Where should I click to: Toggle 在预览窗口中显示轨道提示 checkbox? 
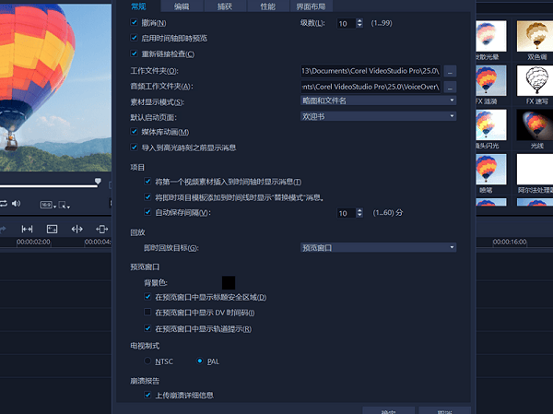click(147, 328)
